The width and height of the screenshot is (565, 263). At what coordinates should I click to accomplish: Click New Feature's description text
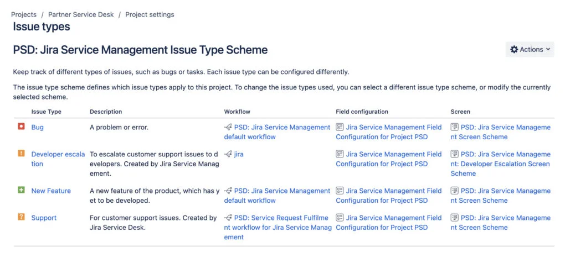[x=155, y=196]
